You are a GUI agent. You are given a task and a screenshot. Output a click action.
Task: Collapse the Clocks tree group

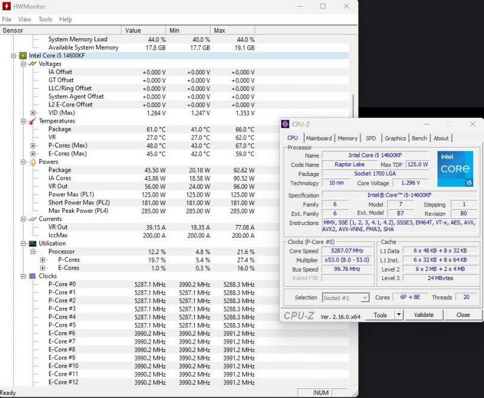(x=23, y=276)
